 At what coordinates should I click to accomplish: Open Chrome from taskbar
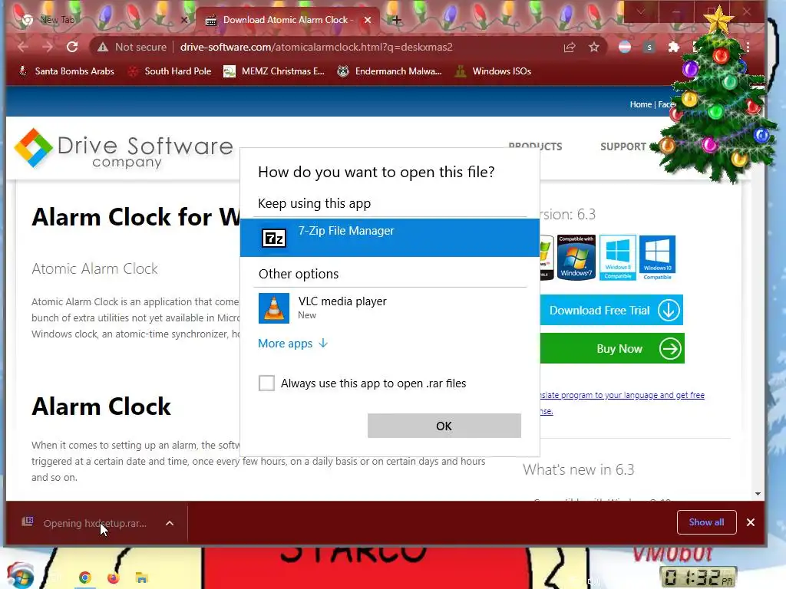(85, 578)
